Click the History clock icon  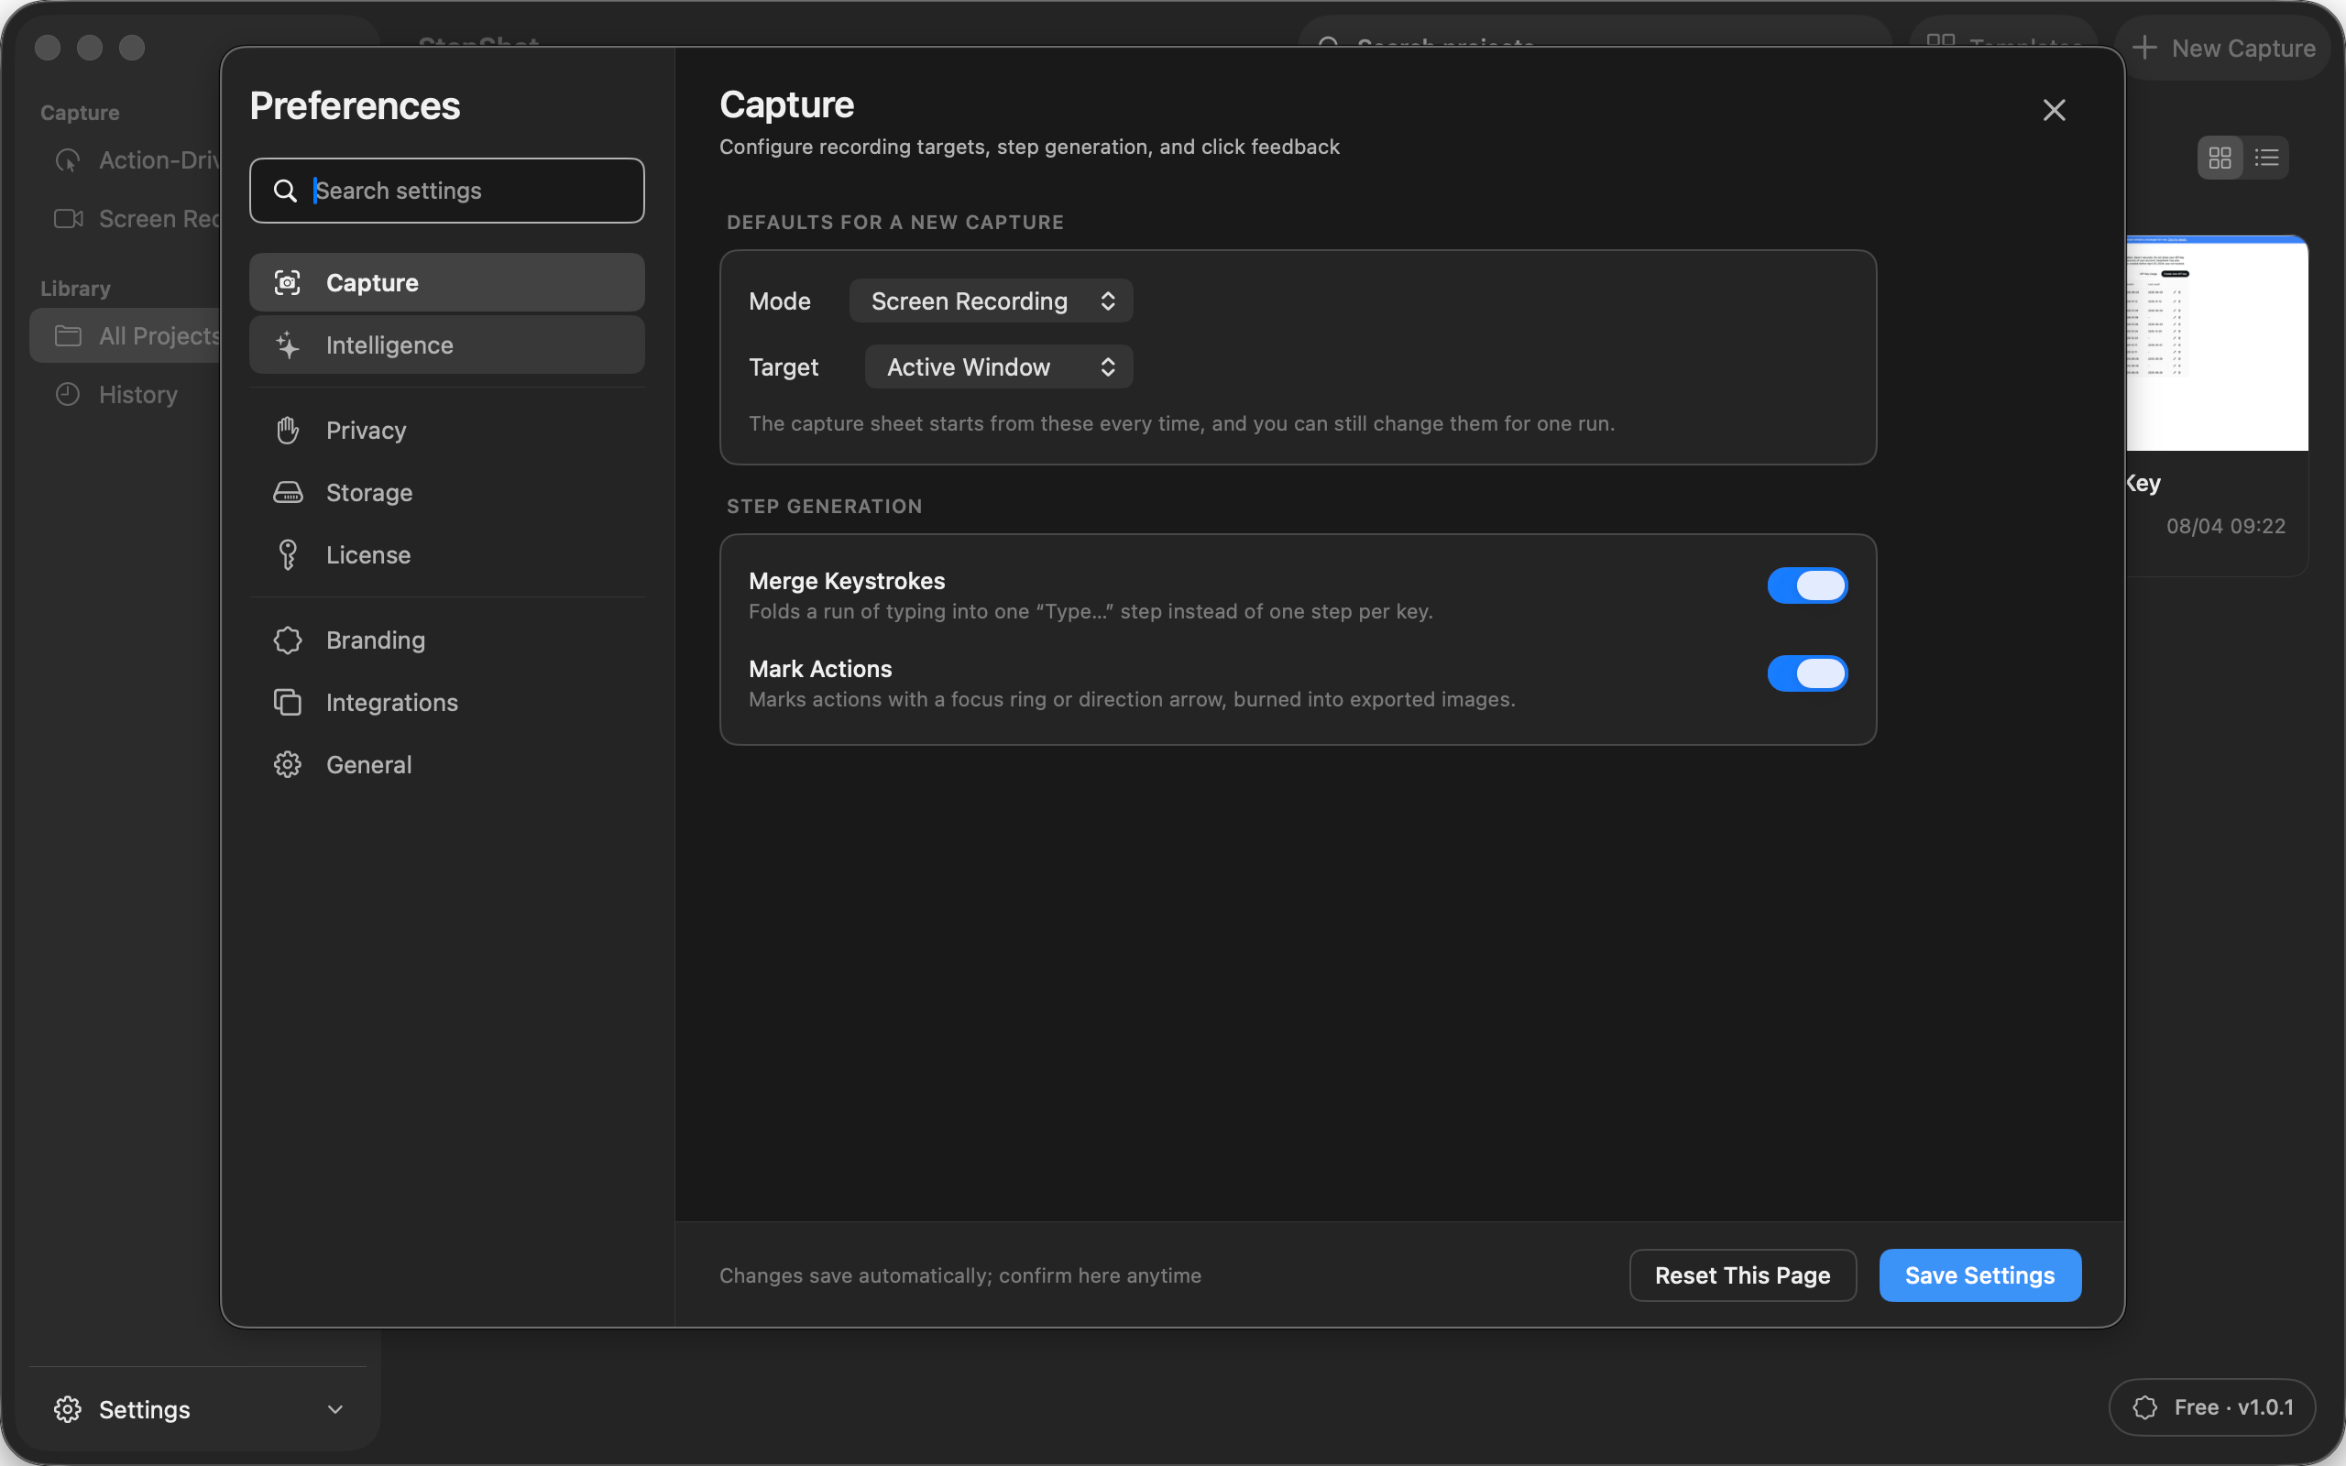click(68, 395)
